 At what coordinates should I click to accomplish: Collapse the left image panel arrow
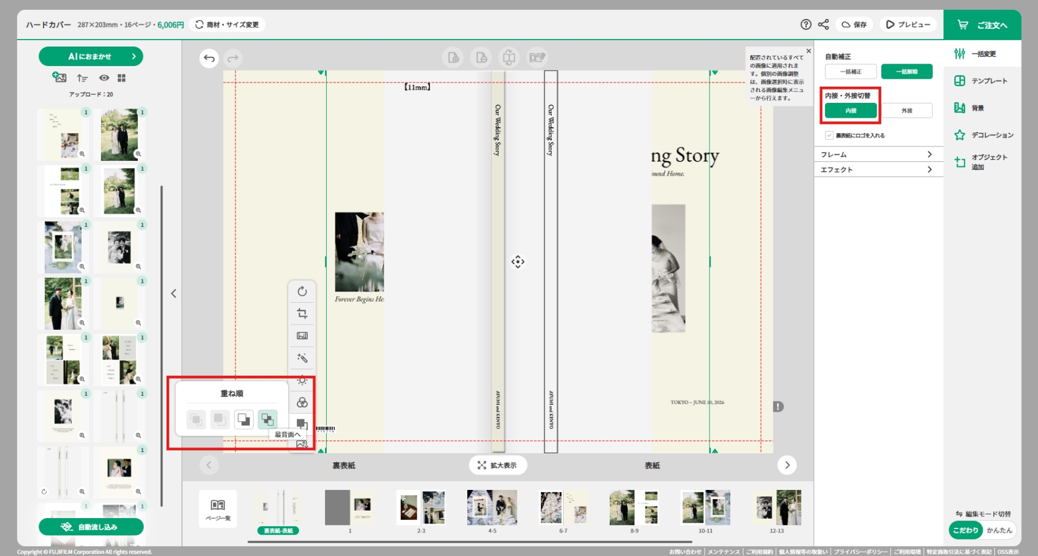tap(173, 294)
